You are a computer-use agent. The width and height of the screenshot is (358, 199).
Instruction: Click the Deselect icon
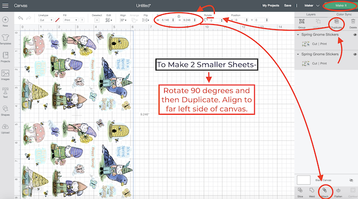coord(97,20)
